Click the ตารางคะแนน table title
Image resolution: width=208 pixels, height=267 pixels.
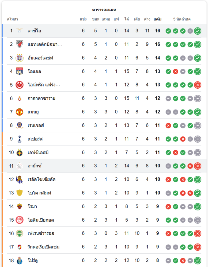point(104,10)
